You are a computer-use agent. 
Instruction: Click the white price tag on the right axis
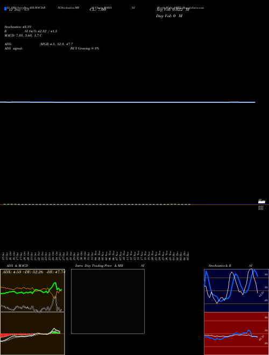click(261, 201)
